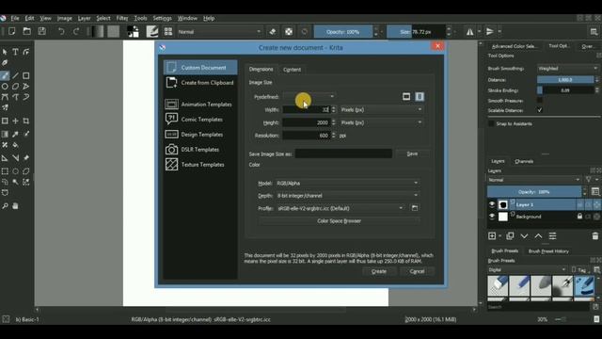The width and height of the screenshot is (602, 339).
Task: Open the toolbar blending mode dropdown
Action: (219, 31)
